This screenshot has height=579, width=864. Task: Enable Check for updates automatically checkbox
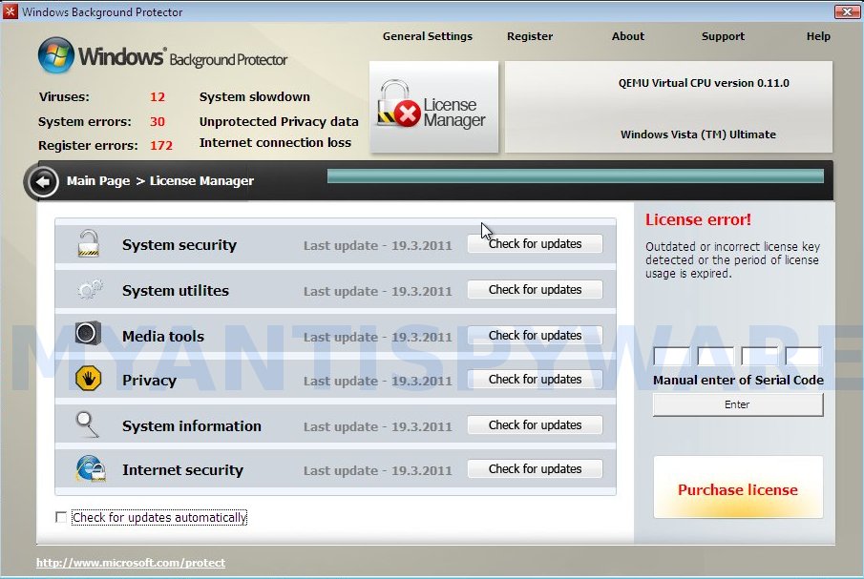tap(61, 517)
